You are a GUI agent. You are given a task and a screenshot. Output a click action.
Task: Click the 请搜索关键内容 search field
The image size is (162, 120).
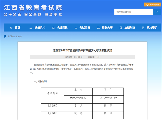(x=134, y=12)
